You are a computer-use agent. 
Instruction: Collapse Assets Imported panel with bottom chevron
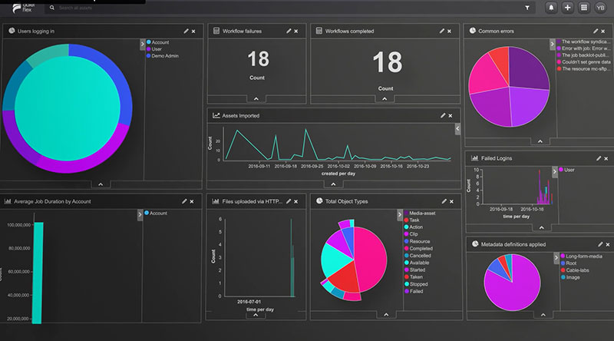tap(333, 184)
